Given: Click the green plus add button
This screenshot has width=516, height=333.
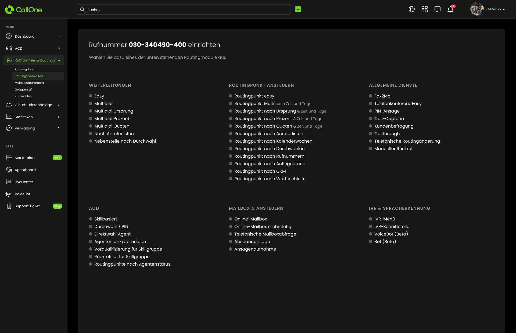Looking at the screenshot, I should pyautogui.click(x=298, y=9).
